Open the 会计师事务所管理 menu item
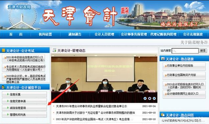 click(134, 34)
